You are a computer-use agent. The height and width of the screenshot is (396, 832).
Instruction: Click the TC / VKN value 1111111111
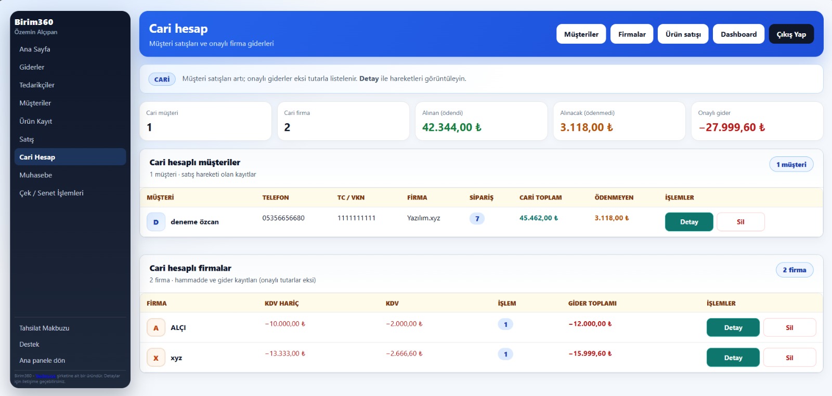pos(356,218)
